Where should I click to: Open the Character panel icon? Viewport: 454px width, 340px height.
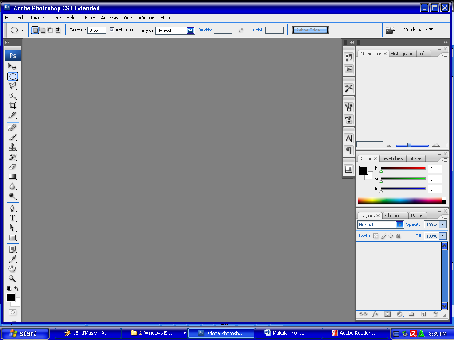[348, 138]
